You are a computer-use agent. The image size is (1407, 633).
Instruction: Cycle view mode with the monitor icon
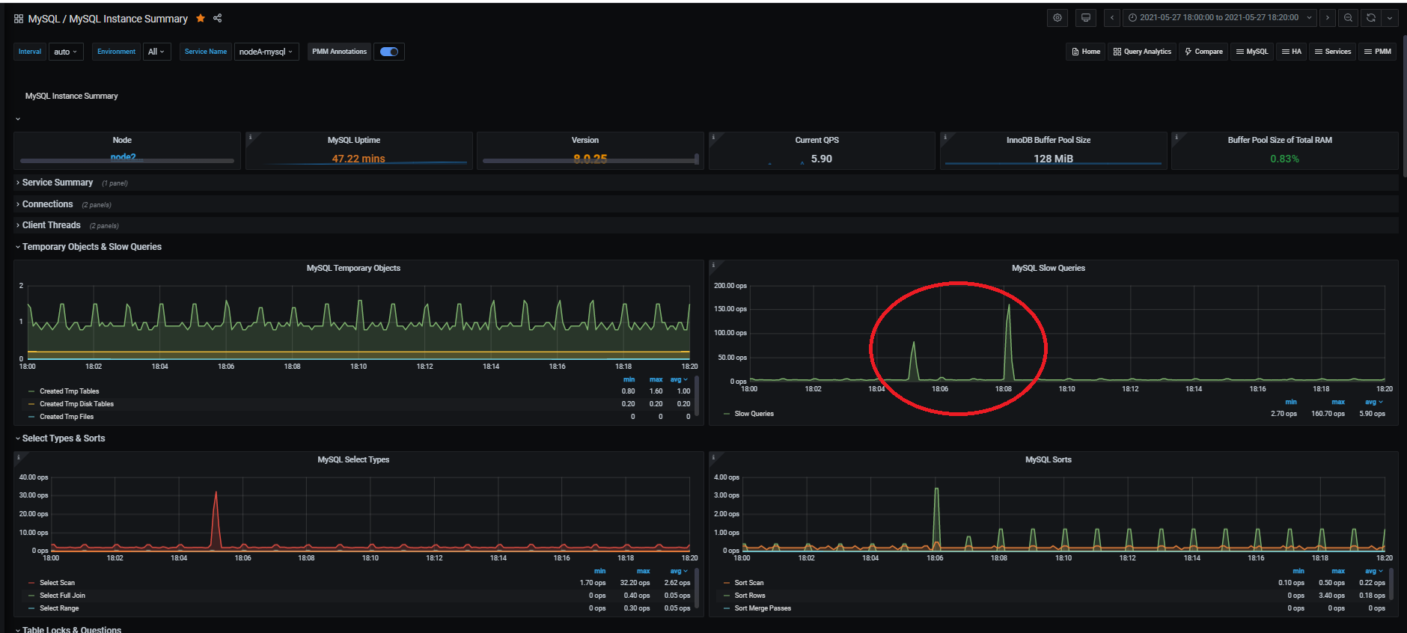[1086, 18]
